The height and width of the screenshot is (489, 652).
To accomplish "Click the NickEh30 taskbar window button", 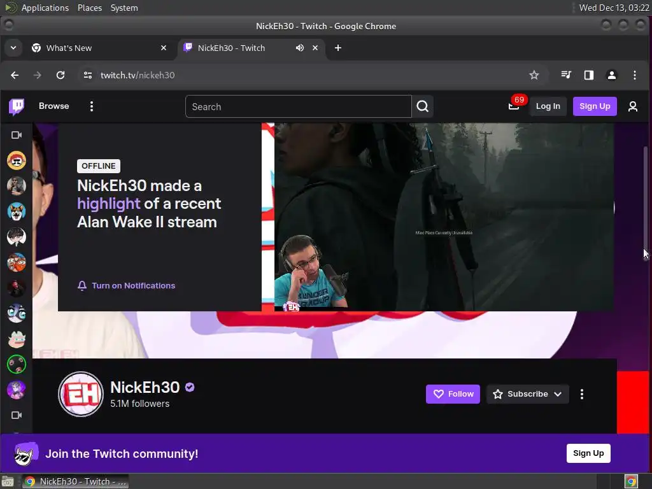I will tap(76, 481).
